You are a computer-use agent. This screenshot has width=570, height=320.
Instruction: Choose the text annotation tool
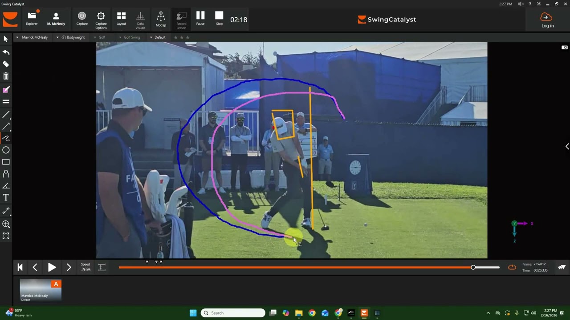coord(6,197)
